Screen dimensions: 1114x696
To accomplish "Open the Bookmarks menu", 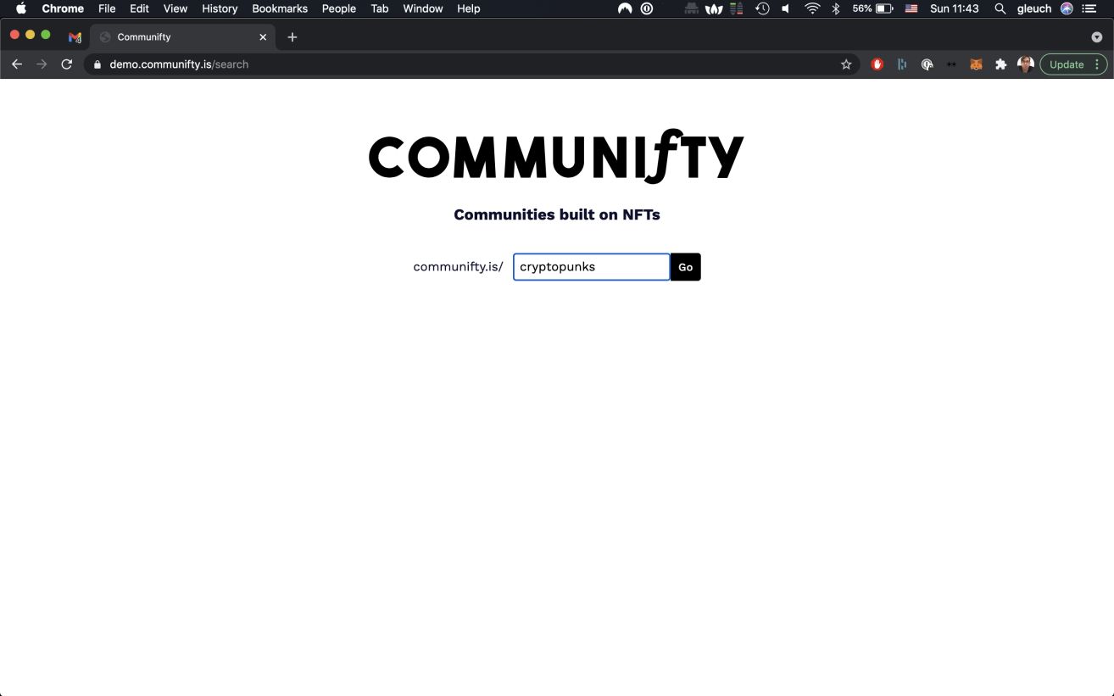I will click(x=280, y=8).
